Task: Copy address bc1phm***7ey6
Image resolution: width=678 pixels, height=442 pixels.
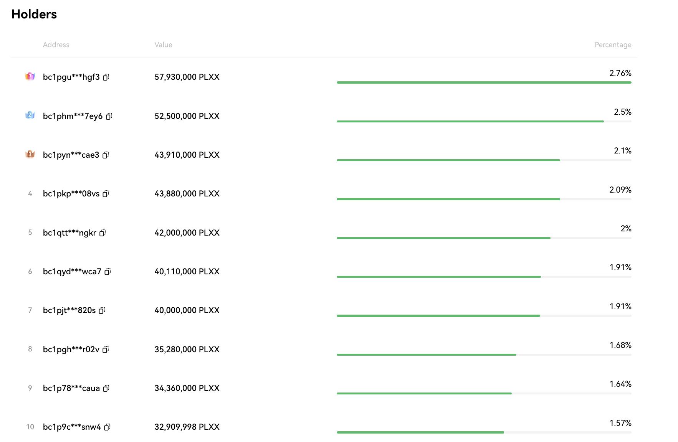Action: coord(109,116)
